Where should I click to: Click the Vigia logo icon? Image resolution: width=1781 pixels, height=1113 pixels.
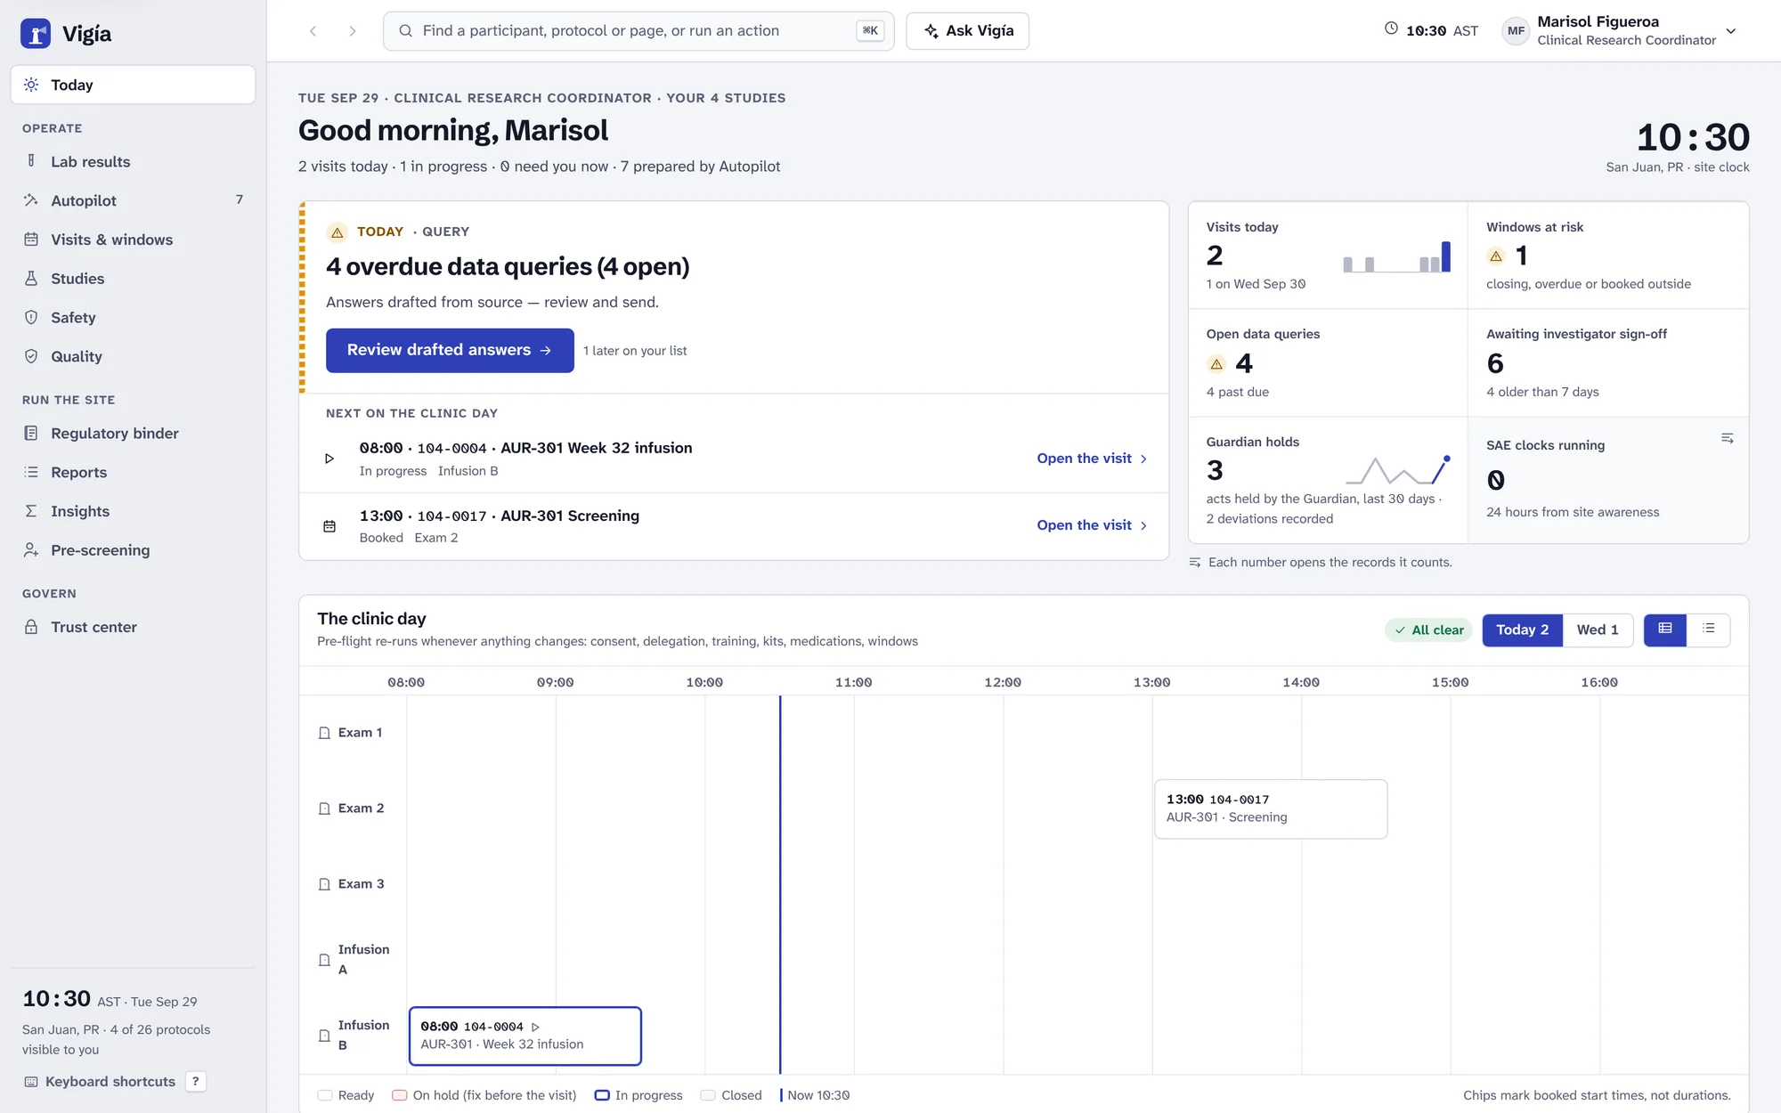pos(36,34)
